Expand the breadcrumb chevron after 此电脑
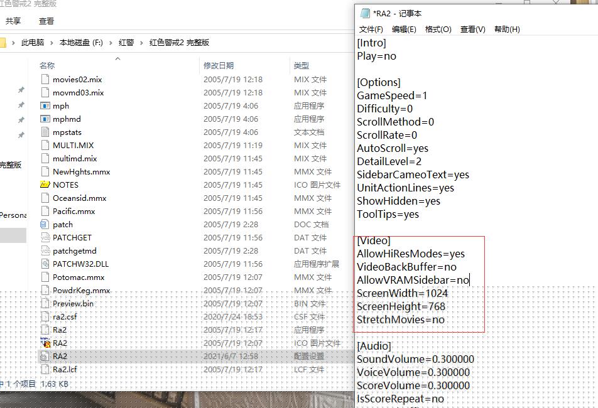 [x=52, y=43]
